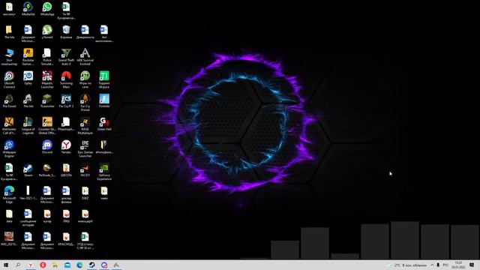Select the Majestic Launcher shortcut

[x=47, y=79]
